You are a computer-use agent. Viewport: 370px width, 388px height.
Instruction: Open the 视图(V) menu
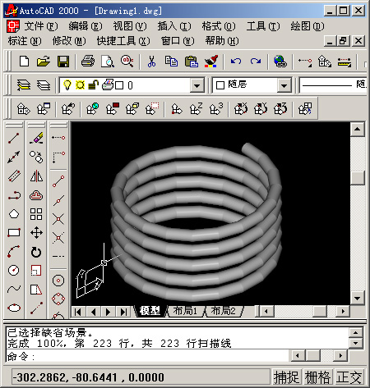tap(130, 26)
